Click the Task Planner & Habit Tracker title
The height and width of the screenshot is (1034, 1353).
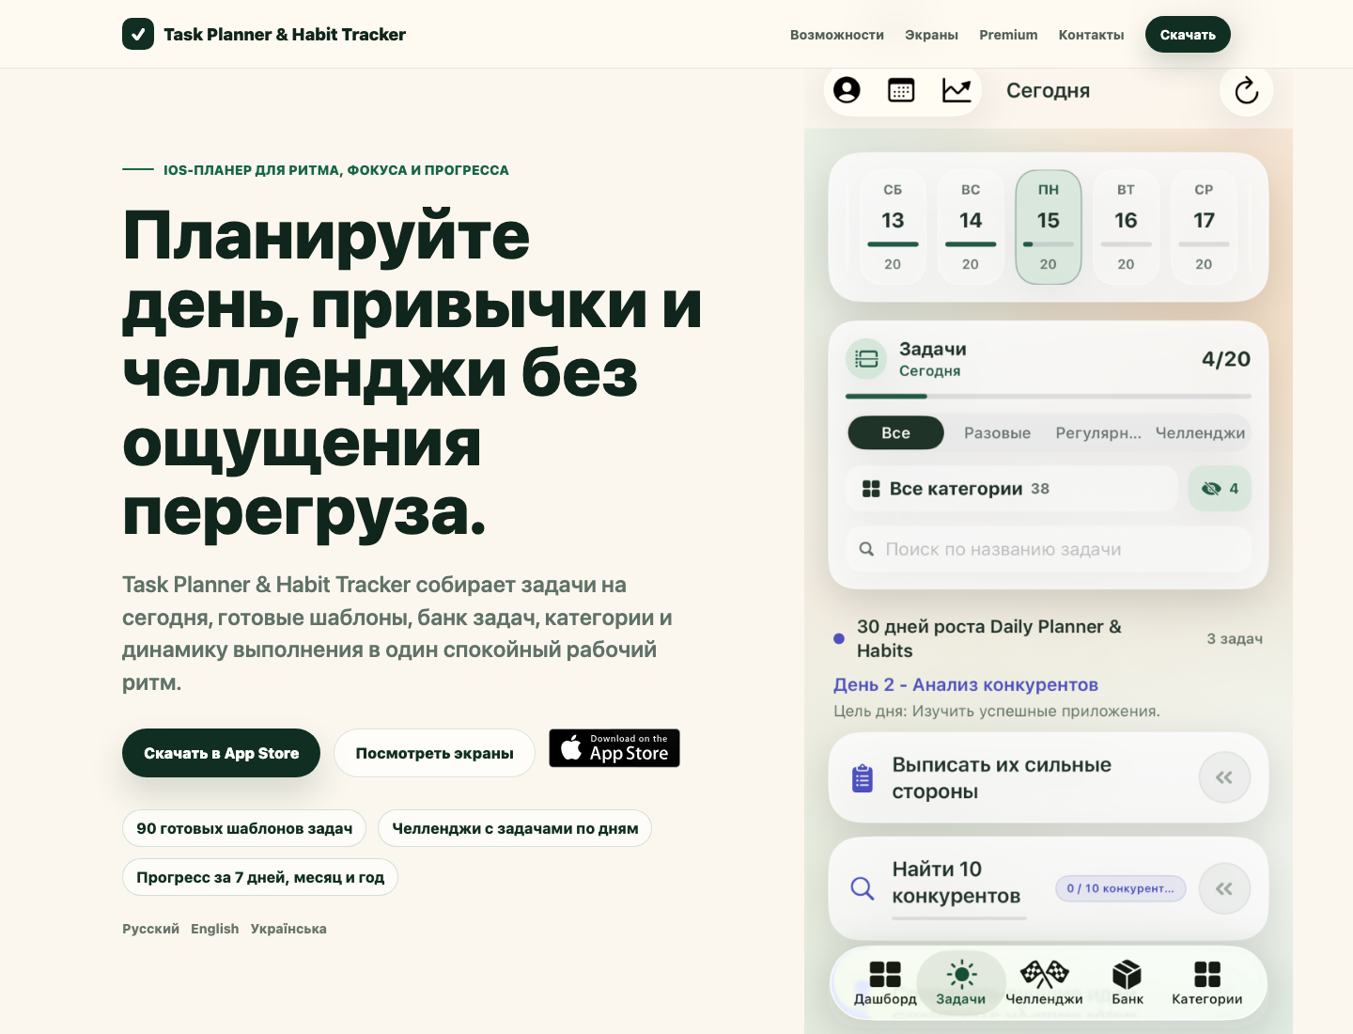[285, 34]
